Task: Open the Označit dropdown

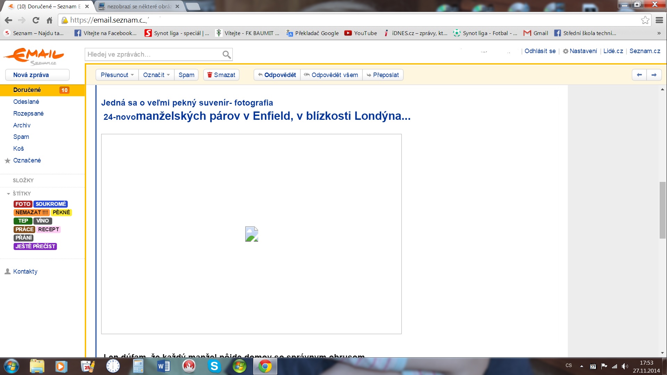Action: click(x=156, y=75)
